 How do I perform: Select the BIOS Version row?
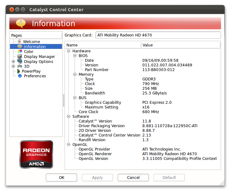(x=143, y=65)
